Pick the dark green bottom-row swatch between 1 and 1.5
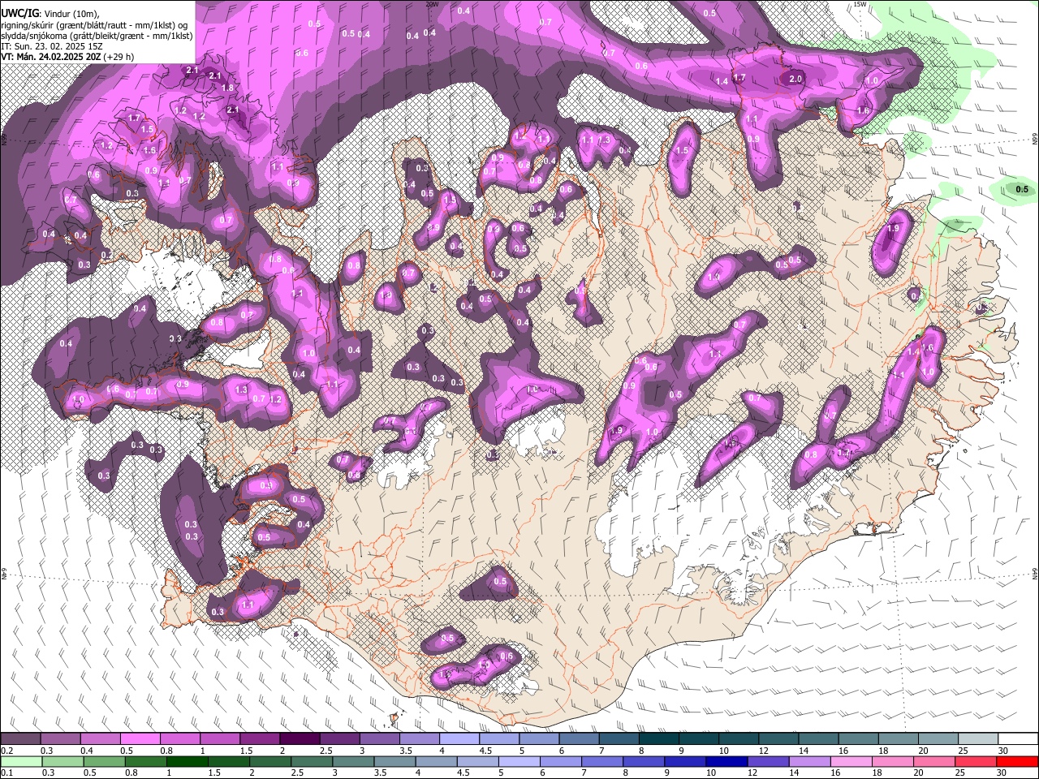1039x779 pixels. 187,761
